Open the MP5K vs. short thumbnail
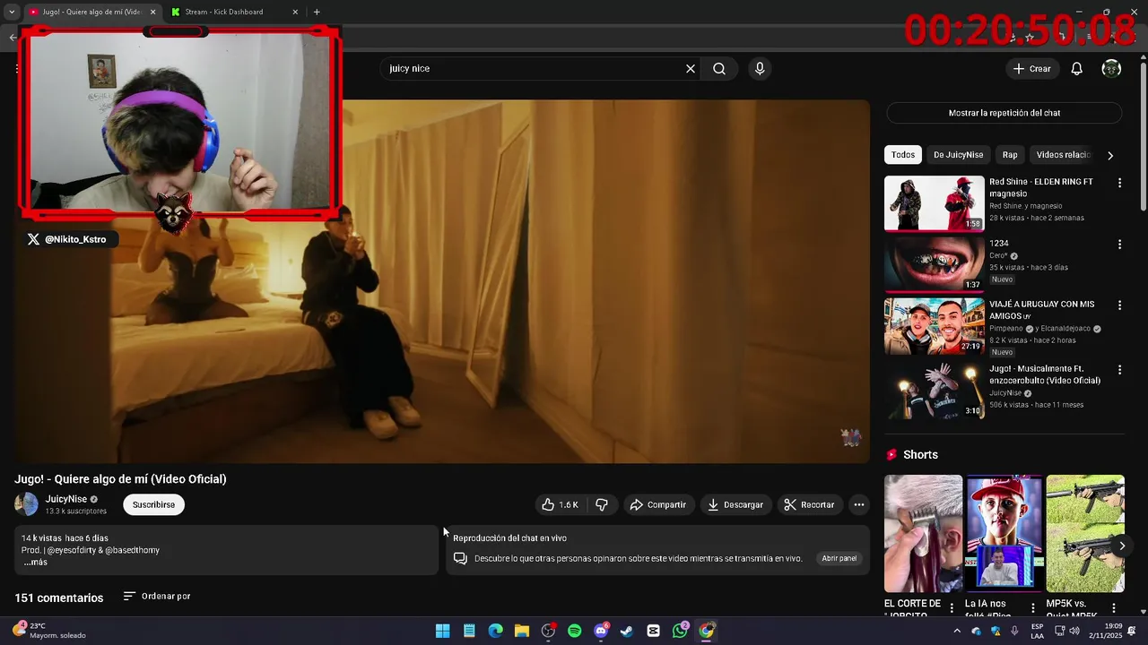Screen dimensions: 1148x645 pyautogui.click(x=1085, y=534)
